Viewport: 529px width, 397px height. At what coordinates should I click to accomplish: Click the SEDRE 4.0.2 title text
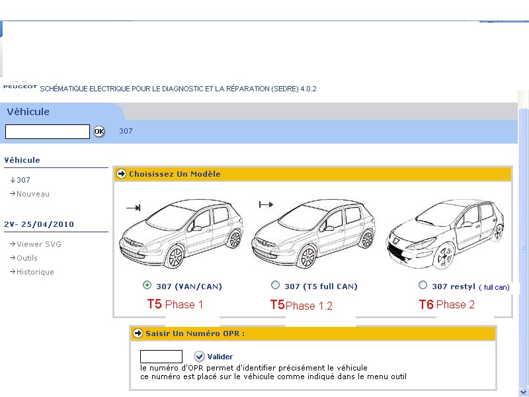click(178, 89)
